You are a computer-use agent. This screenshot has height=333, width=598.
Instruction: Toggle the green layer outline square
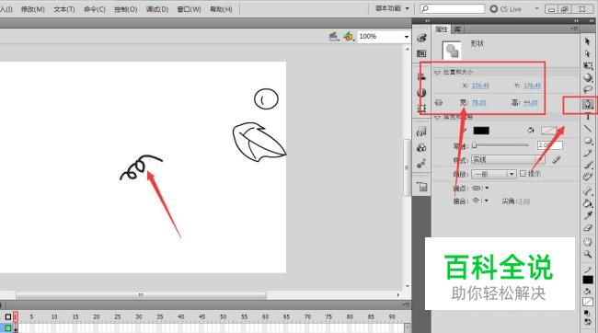8,327
